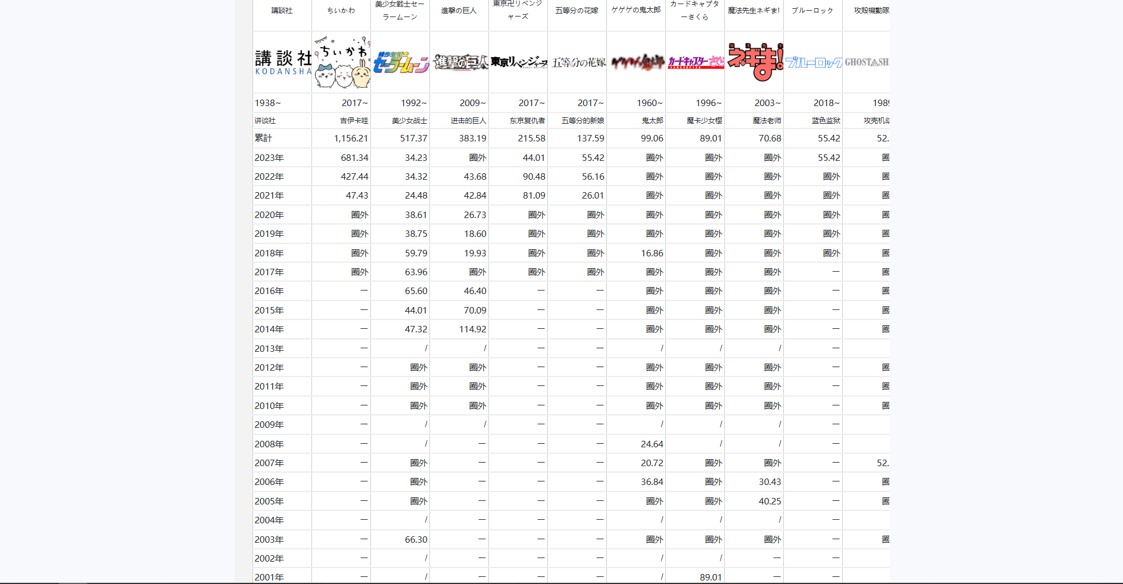The width and height of the screenshot is (1123, 584).
Task: Click the 46.40 value in 2016年 row
Action: click(x=475, y=291)
